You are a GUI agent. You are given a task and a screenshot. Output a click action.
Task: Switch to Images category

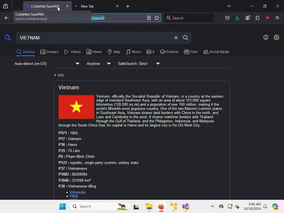(x=49, y=52)
